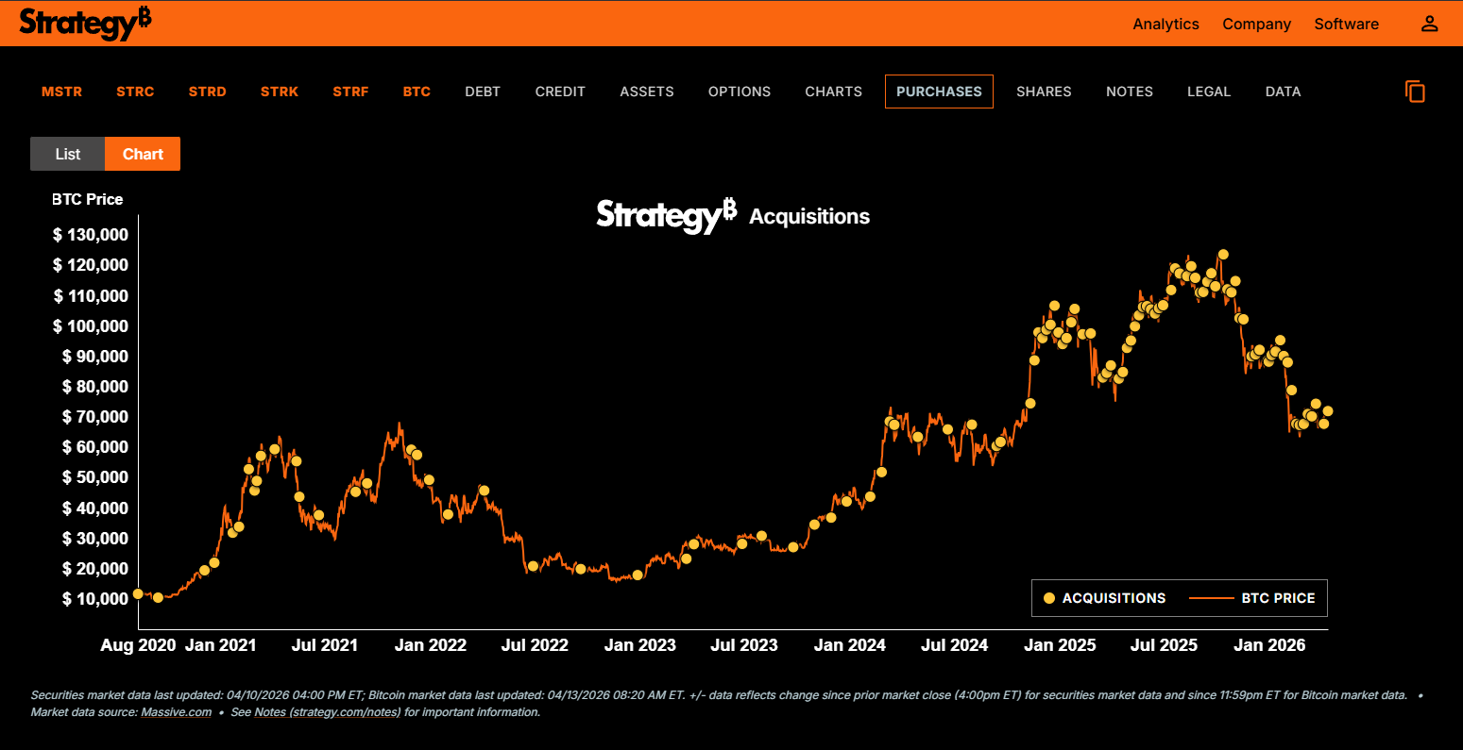Open the DEBT tab
Image resolution: width=1463 pixels, height=750 pixels.
pos(483,92)
